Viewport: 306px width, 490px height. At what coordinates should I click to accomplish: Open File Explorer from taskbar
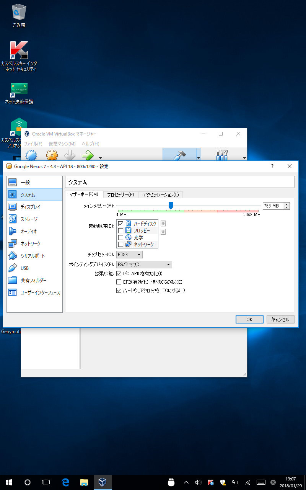(84, 482)
